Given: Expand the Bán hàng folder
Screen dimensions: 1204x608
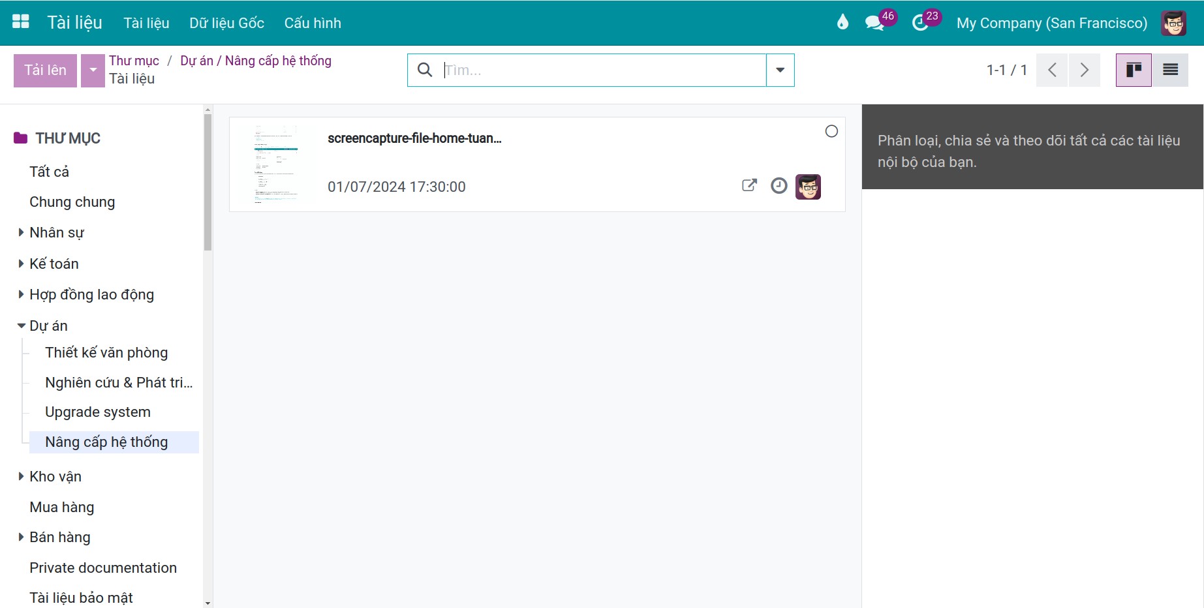Looking at the screenshot, I should [21, 537].
